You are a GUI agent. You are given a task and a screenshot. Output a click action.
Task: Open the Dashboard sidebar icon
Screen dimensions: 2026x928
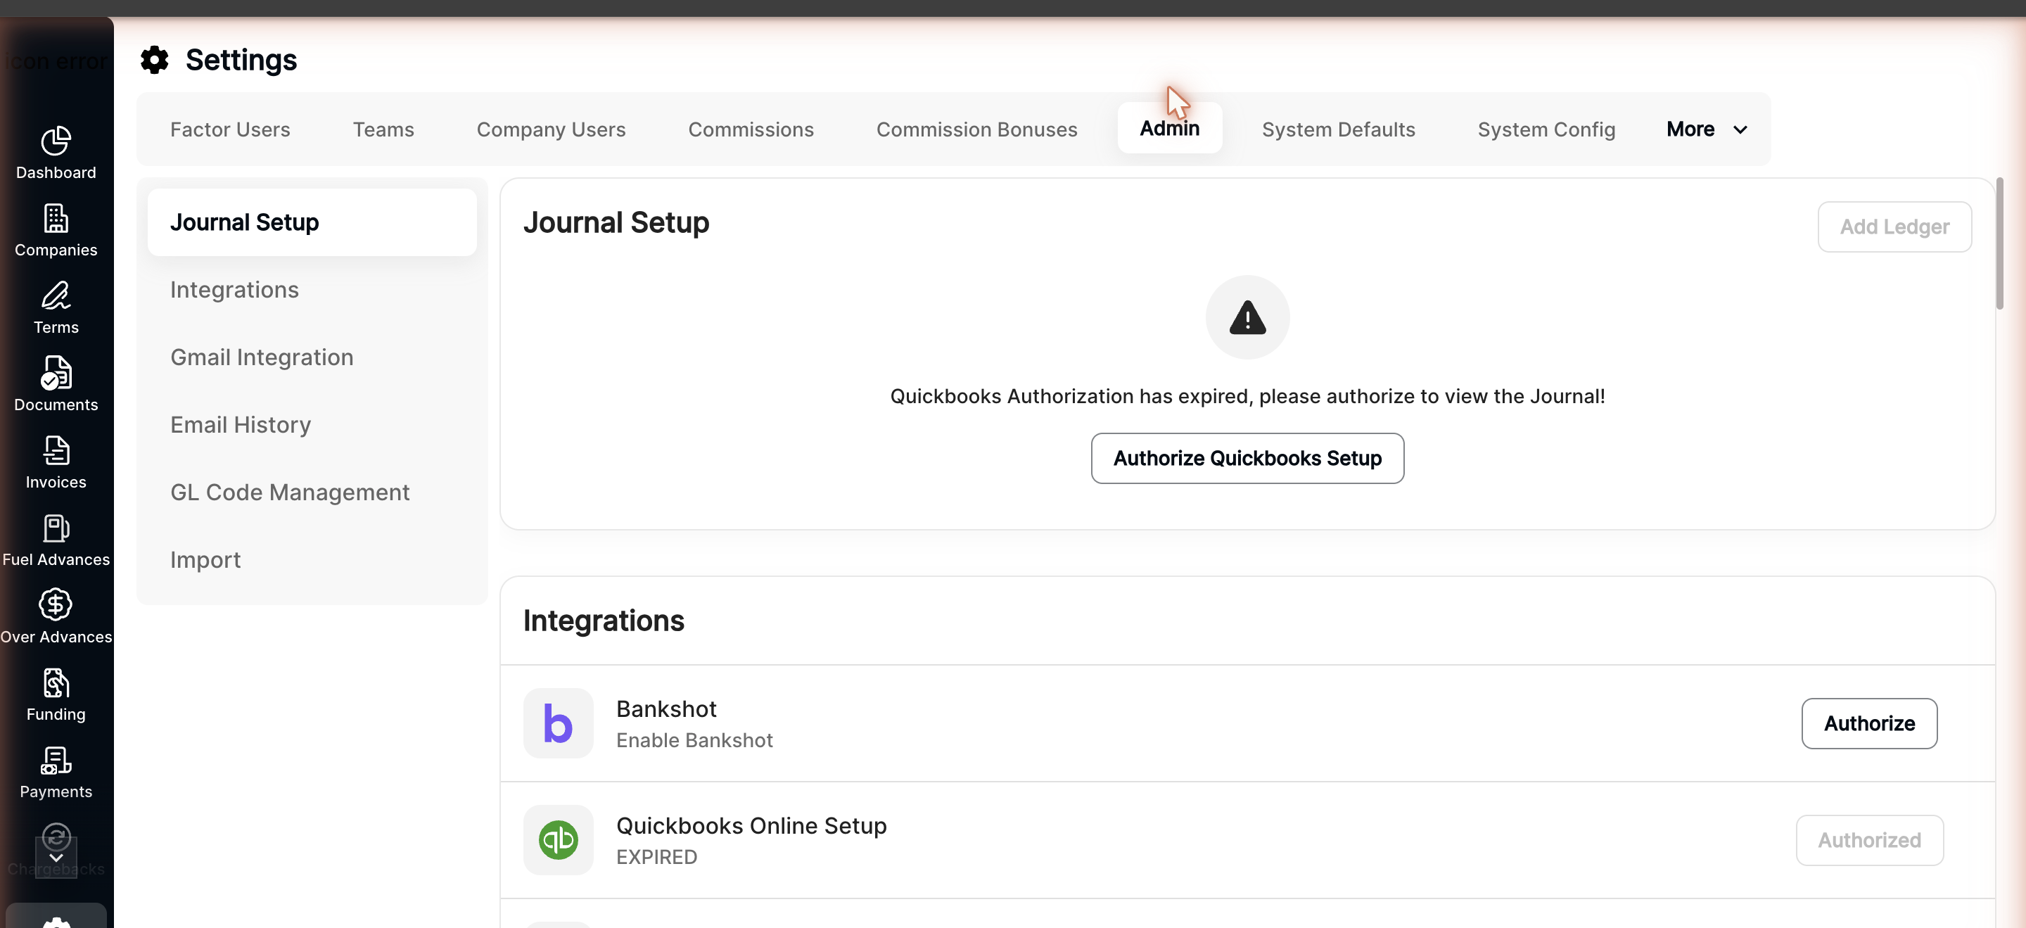[x=56, y=153]
